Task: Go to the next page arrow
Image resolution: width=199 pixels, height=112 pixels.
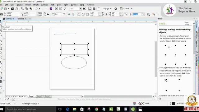Action: click(20, 96)
